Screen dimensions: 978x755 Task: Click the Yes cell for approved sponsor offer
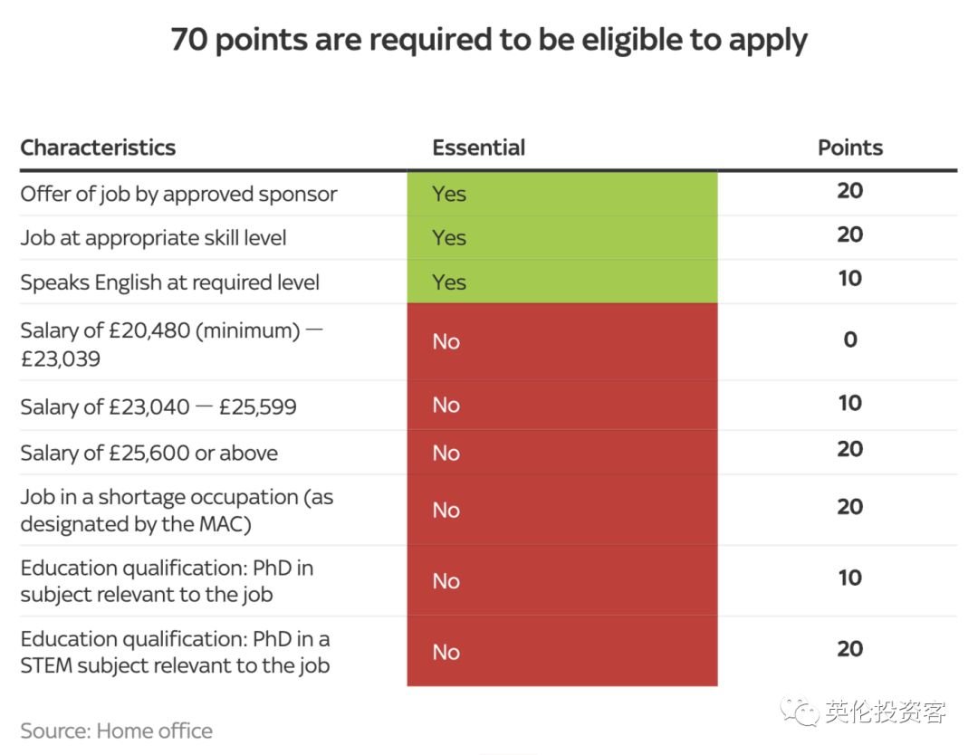562,194
